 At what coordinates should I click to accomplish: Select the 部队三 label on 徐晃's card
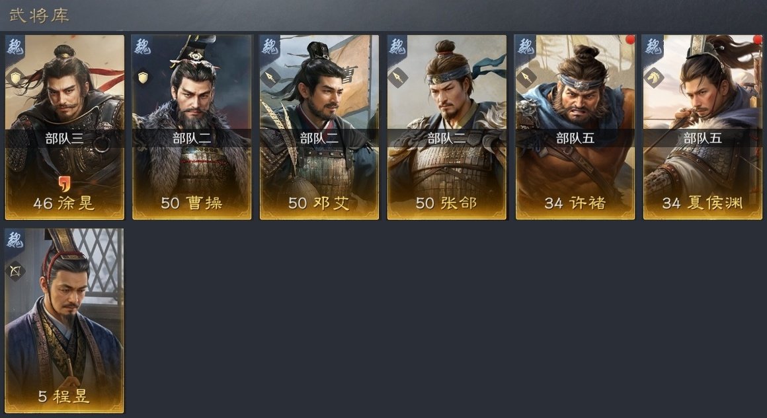click(64, 139)
